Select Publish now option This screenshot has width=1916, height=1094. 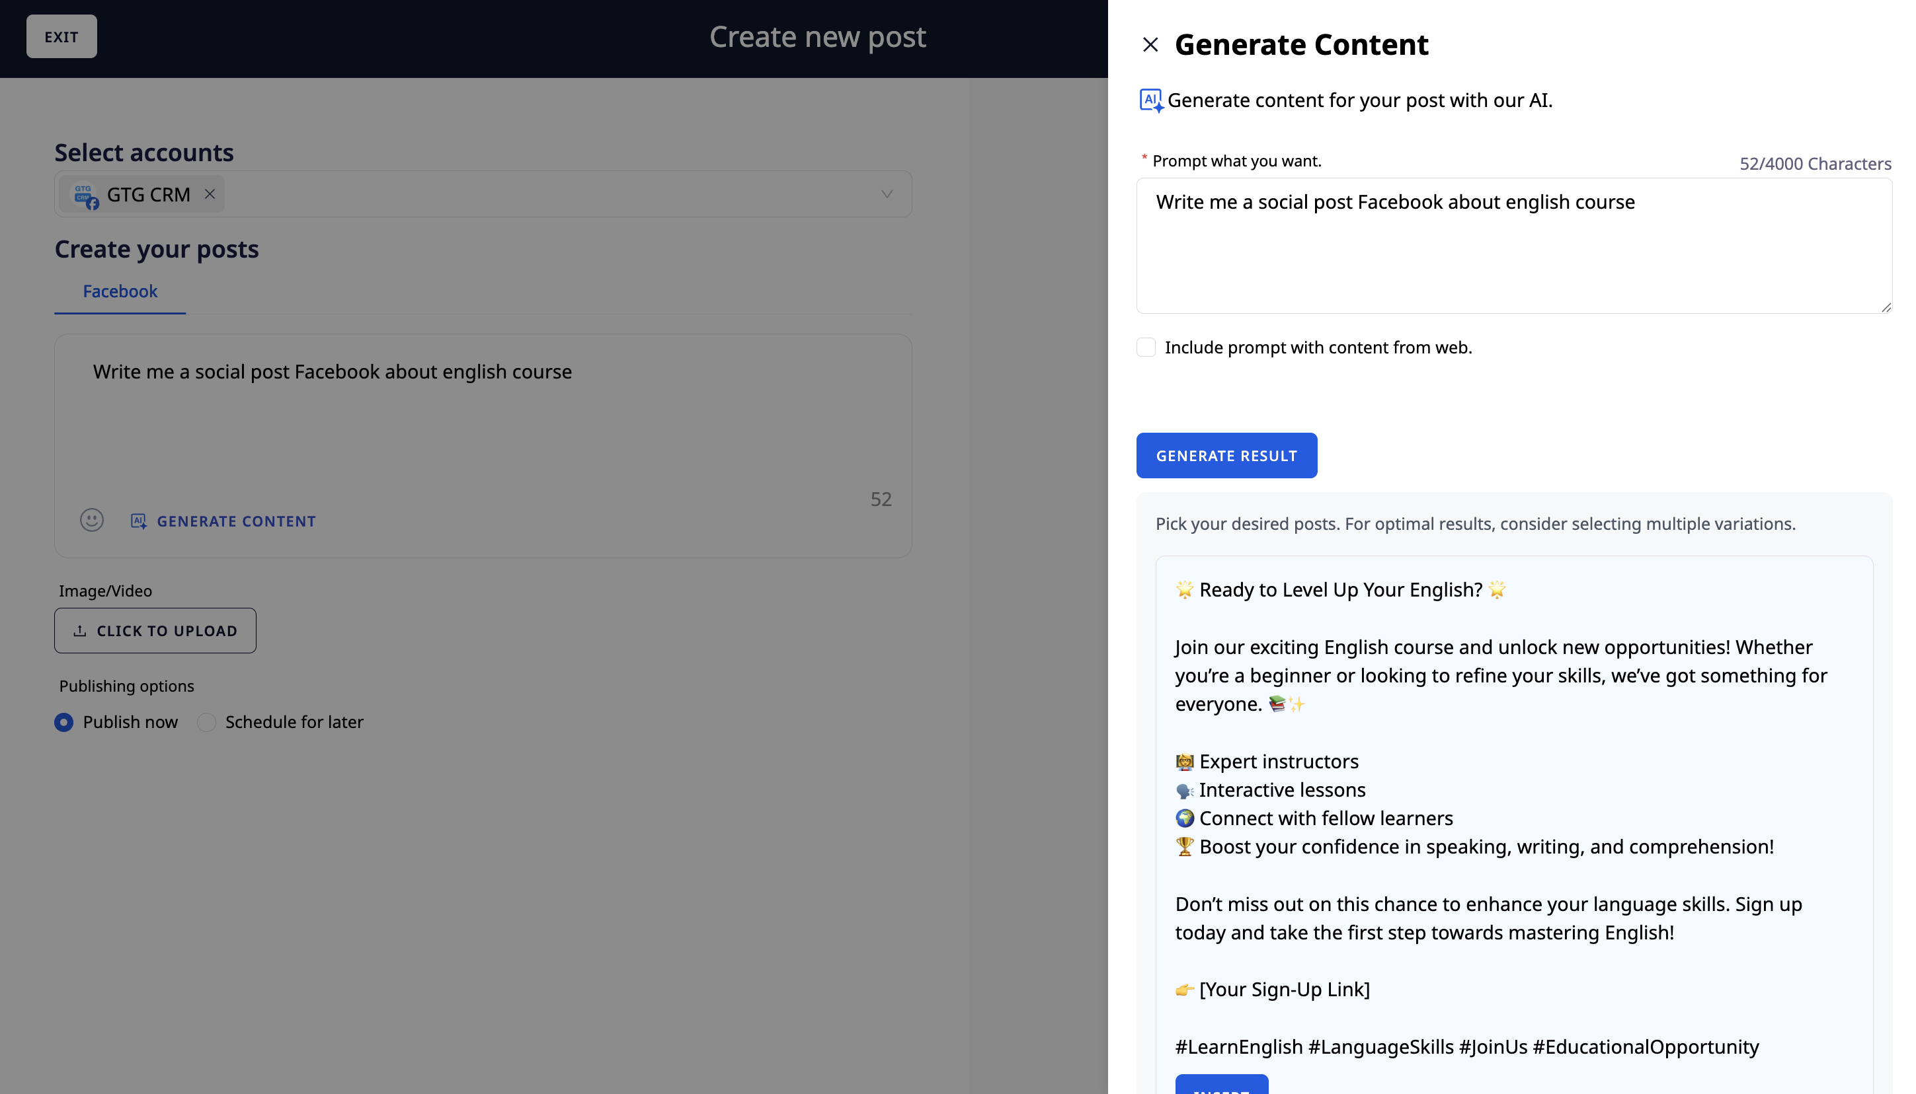click(64, 722)
